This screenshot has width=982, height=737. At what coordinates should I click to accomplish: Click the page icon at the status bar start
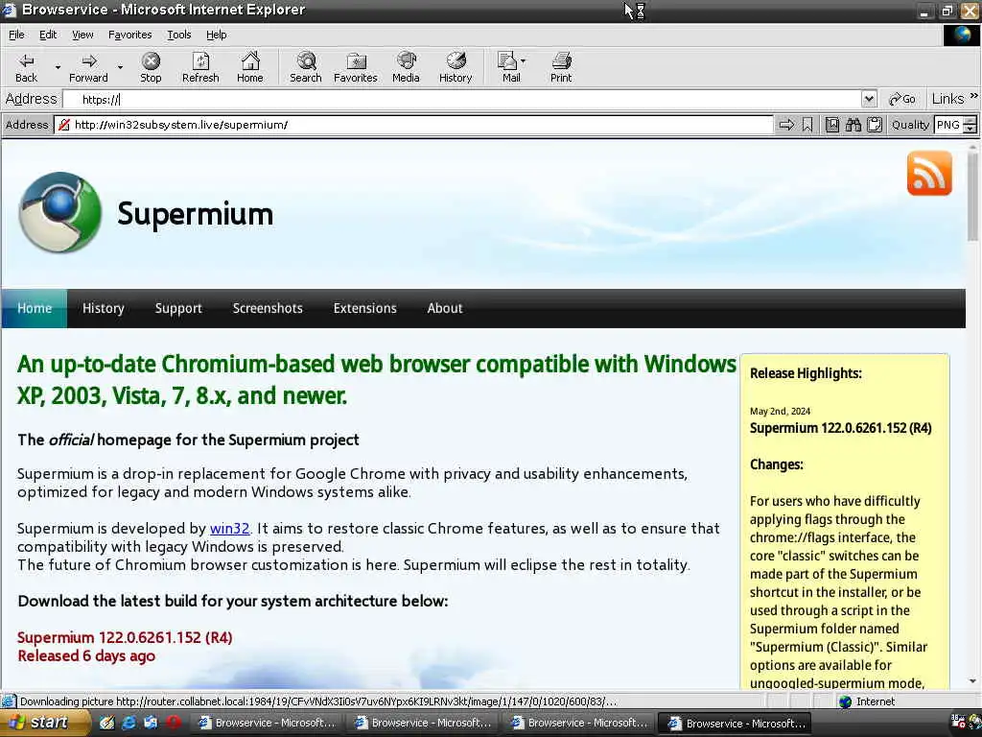tap(8, 701)
